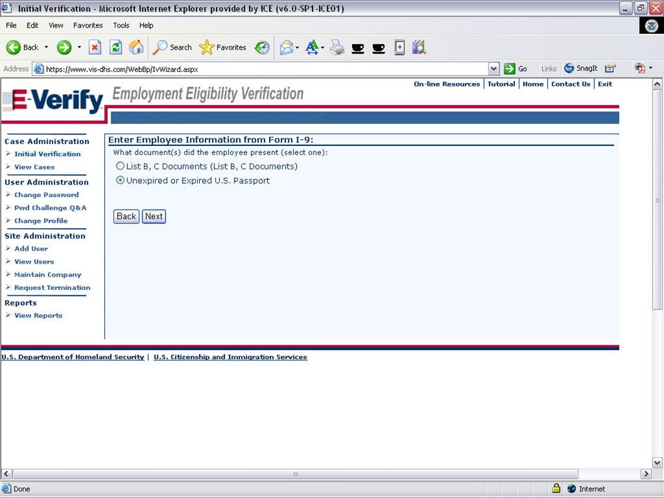This screenshot has height=498, width=664.
Task: Click the Home link in top navigation
Action: click(x=533, y=84)
